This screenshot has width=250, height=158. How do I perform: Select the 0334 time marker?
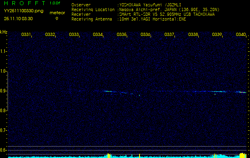point(98,35)
